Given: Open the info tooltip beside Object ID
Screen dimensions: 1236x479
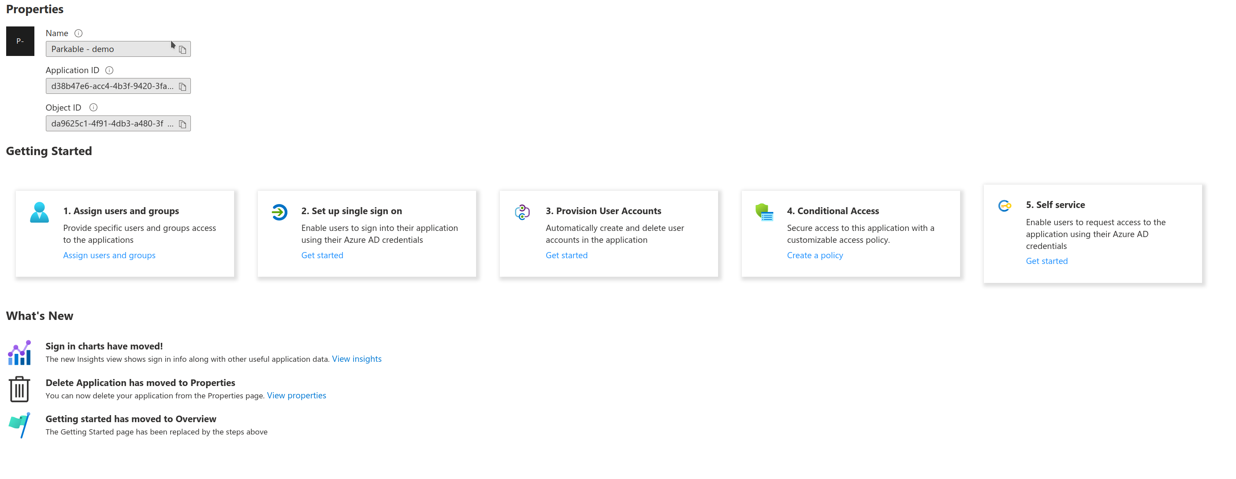Looking at the screenshot, I should tap(93, 108).
